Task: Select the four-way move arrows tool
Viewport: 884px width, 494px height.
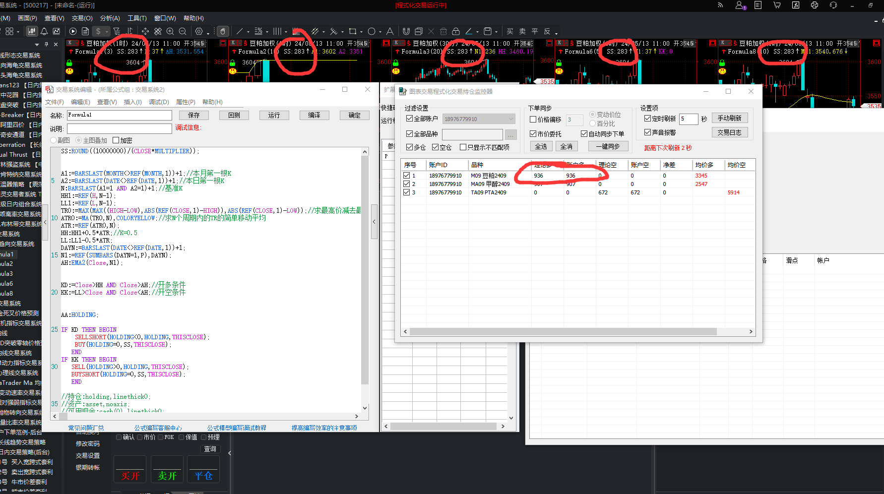Action: click(x=145, y=31)
